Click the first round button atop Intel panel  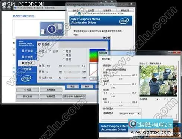[x=104, y=38]
